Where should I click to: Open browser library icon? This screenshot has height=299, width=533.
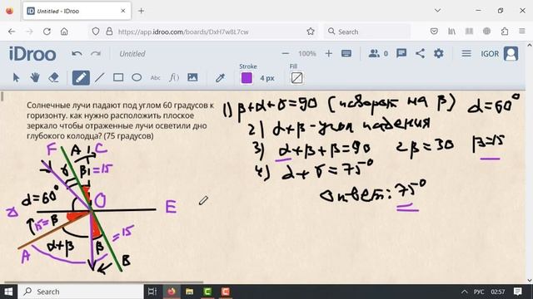pyautogui.click(x=451, y=32)
